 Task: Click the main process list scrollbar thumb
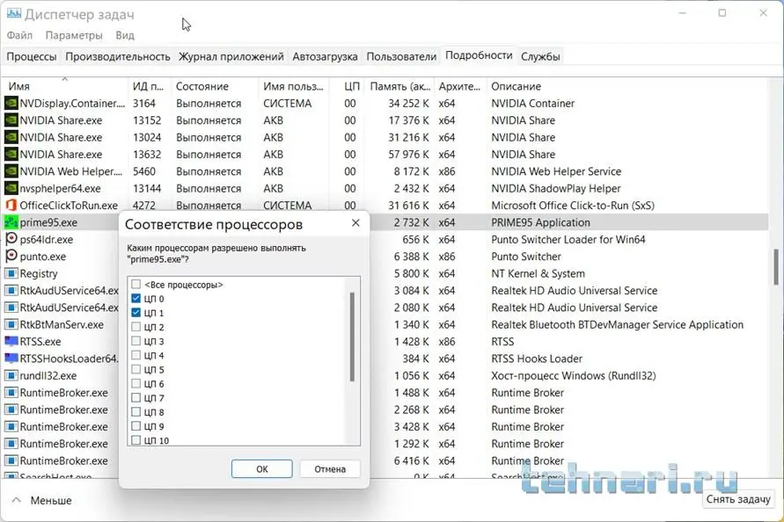click(776, 267)
